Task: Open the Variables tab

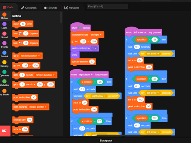Action: 72,8
